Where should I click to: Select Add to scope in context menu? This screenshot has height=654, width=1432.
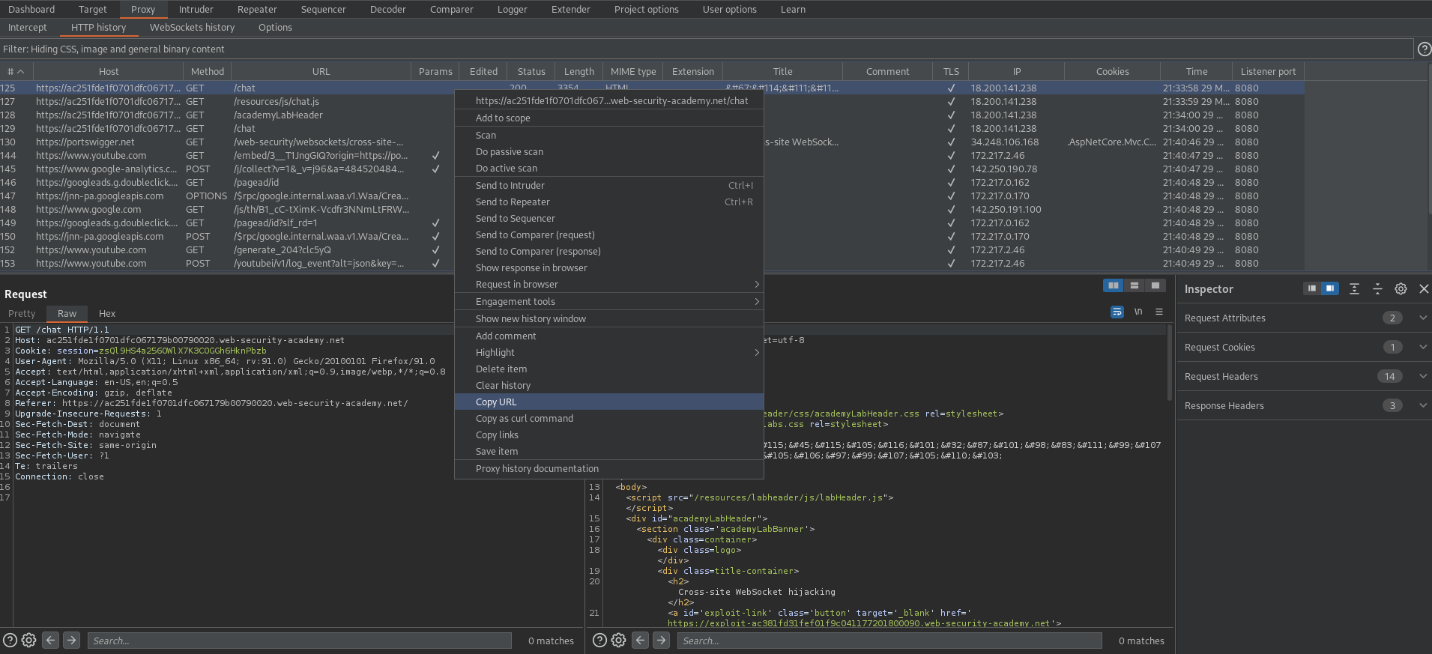tap(609, 118)
